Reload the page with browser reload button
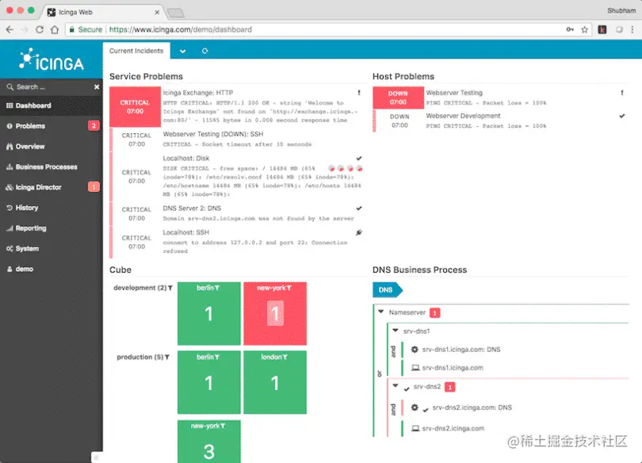Viewport: 642px width, 463px height. click(x=40, y=29)
